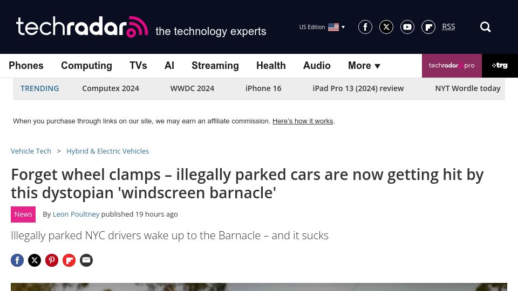Click the 'the technology experts' tagline
Image resolution: width=518 pixels, height=291 pixels.
coord(211,31)
